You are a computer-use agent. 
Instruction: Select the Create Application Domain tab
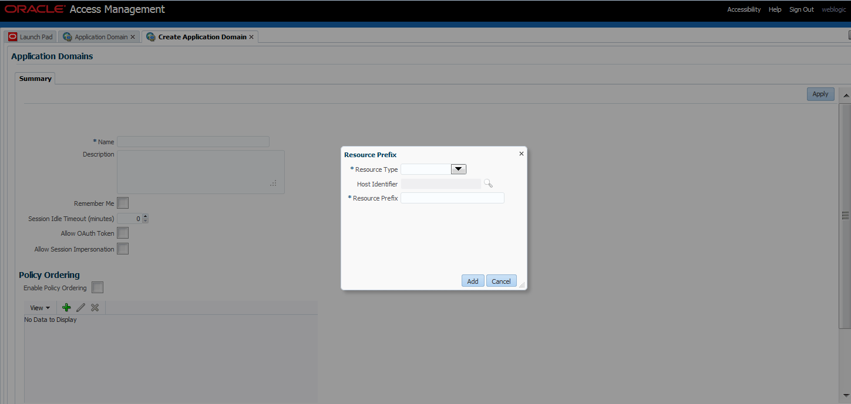203,37
